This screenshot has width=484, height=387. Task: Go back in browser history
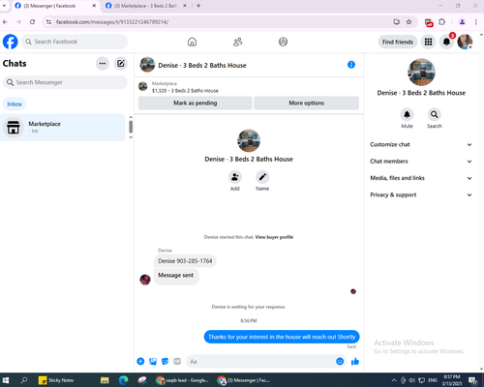point(5,22)
